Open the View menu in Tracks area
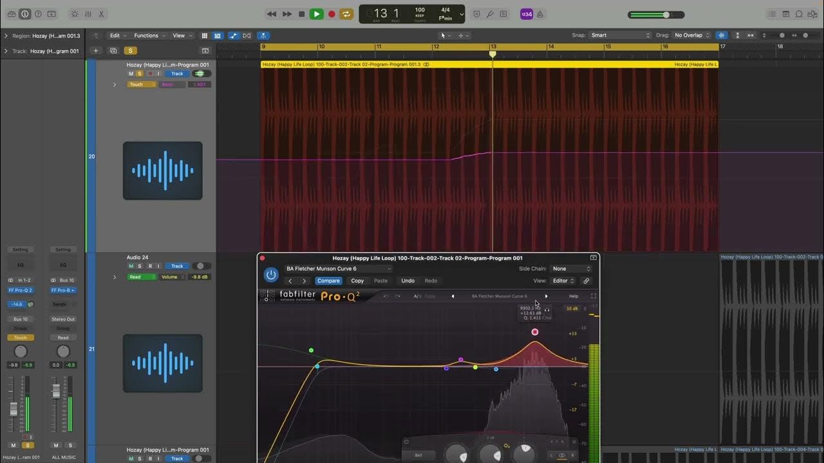824x463 pixels. point(182,35)
